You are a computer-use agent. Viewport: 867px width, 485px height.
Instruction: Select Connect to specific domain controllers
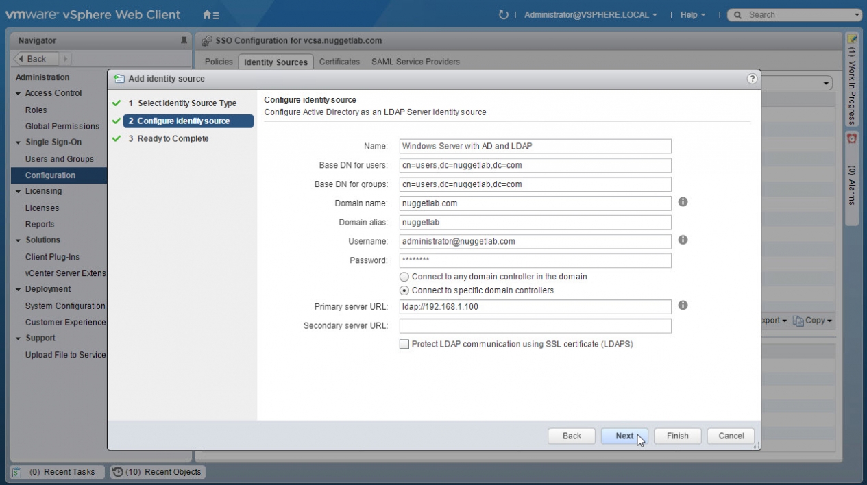click(x=404, y=290)
